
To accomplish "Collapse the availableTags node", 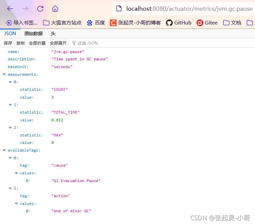I will [4, 150].
